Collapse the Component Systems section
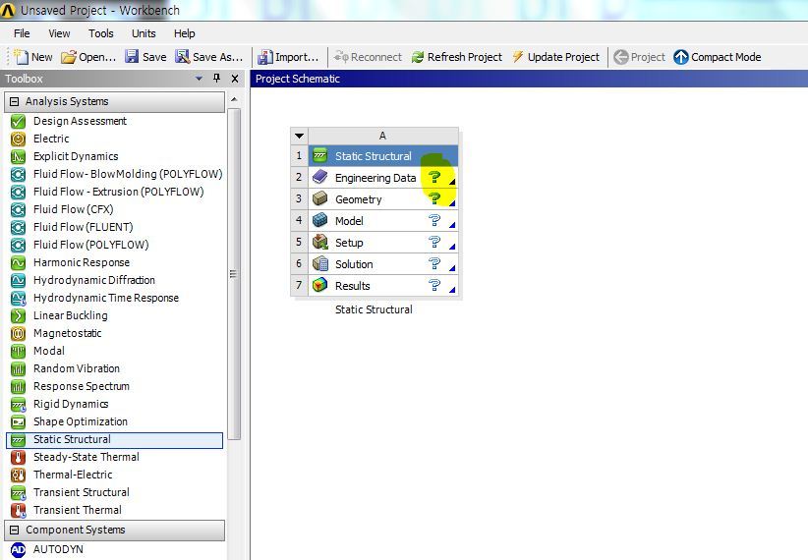The image size is (808, 560). (x=15, y=531)
